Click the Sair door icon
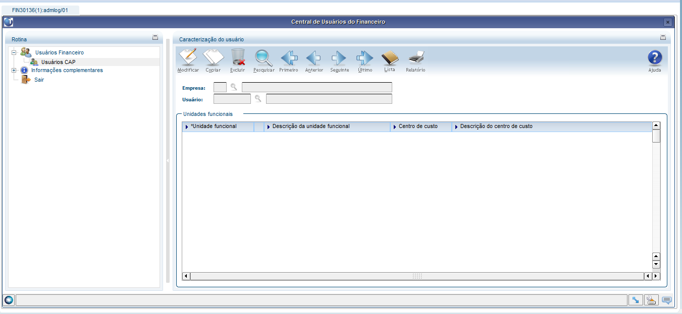Viewport: 682px width, 314px height. (26, 79)
